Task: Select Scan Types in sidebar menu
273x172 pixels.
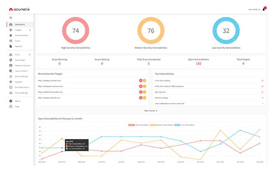Action: pyautogui.click(x=20, y=60)
